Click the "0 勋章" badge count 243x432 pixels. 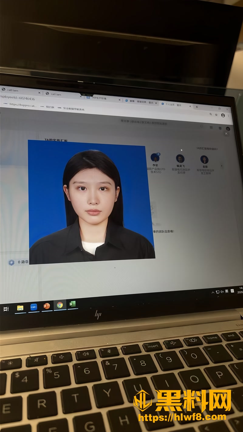pyautogui.click(x=23, y=262)
